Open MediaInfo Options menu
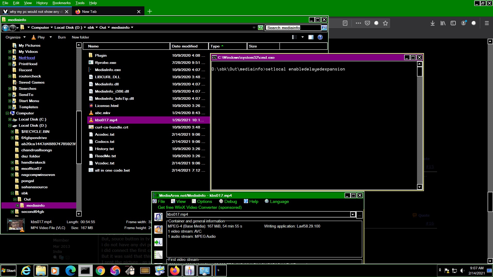Viewport: 493px width, 277px height. pos(202,202)
